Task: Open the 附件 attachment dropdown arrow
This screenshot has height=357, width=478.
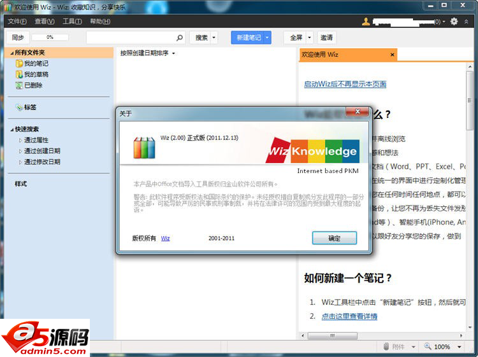Action: pos(414,347)
